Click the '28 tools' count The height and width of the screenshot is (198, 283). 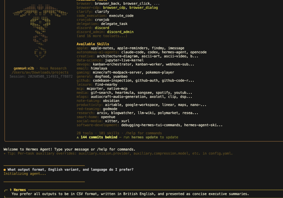click(x=85, y=133)
